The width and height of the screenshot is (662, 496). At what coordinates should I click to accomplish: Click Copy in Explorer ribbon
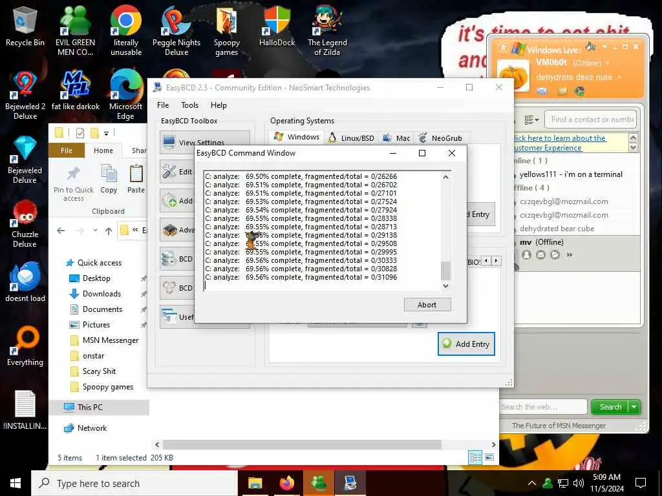[x=109, y=179]
